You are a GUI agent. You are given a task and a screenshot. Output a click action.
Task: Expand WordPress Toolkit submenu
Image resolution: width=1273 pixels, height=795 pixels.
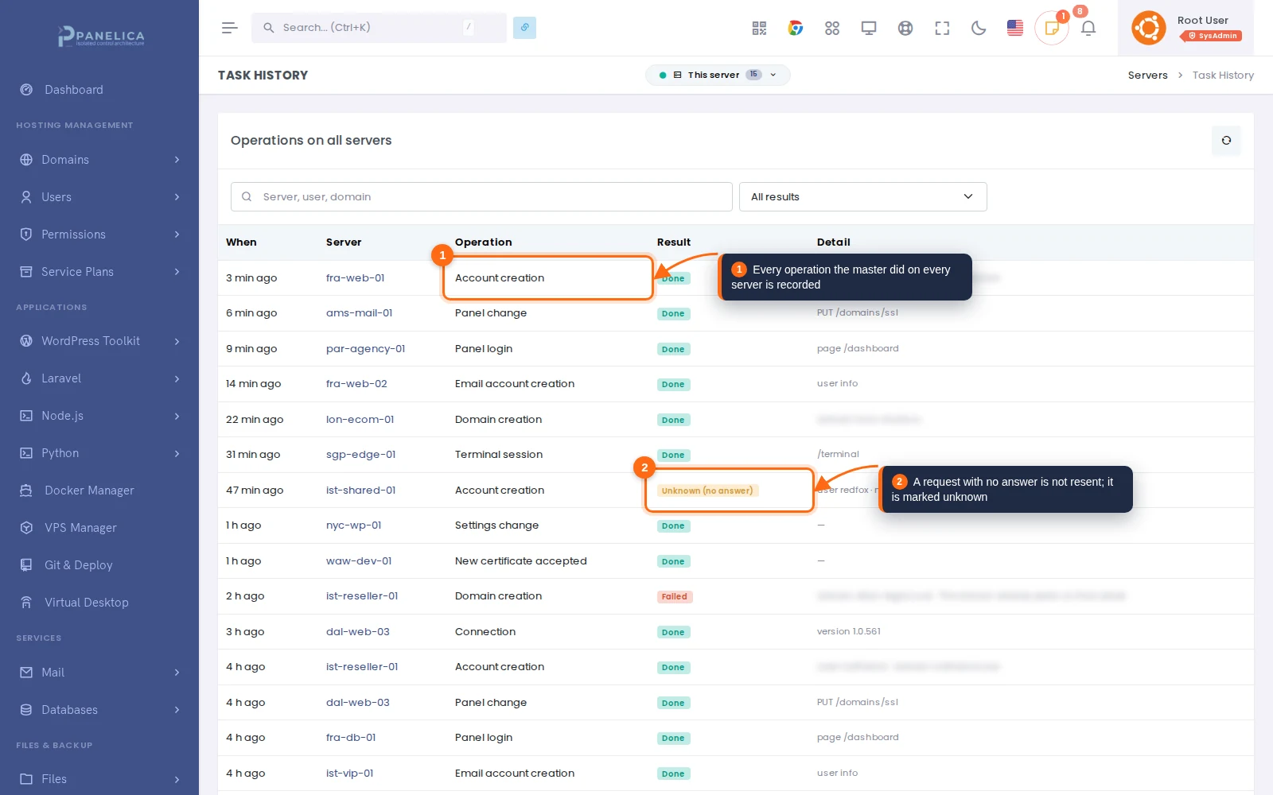tap(99, 341)
